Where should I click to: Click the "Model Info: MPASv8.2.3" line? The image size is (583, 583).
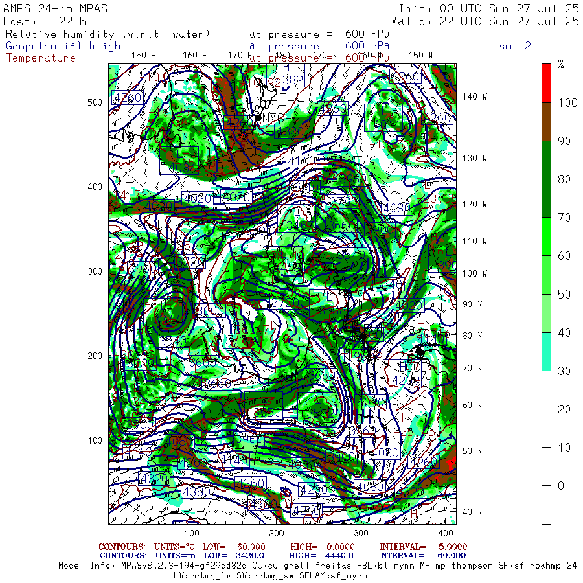[317, 566]
